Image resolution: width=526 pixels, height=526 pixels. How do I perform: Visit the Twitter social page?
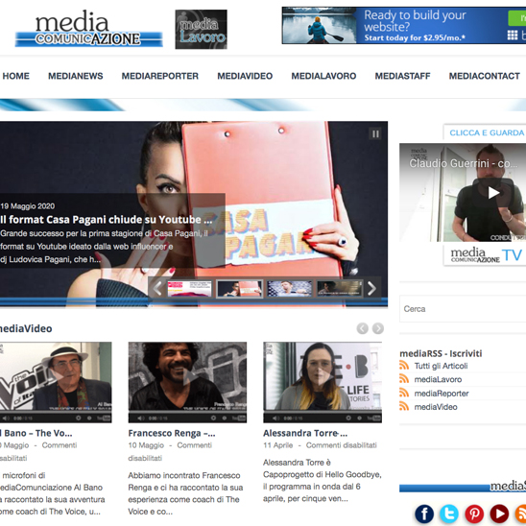pos(449,514)
